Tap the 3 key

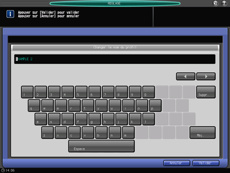tap(54, 92)
